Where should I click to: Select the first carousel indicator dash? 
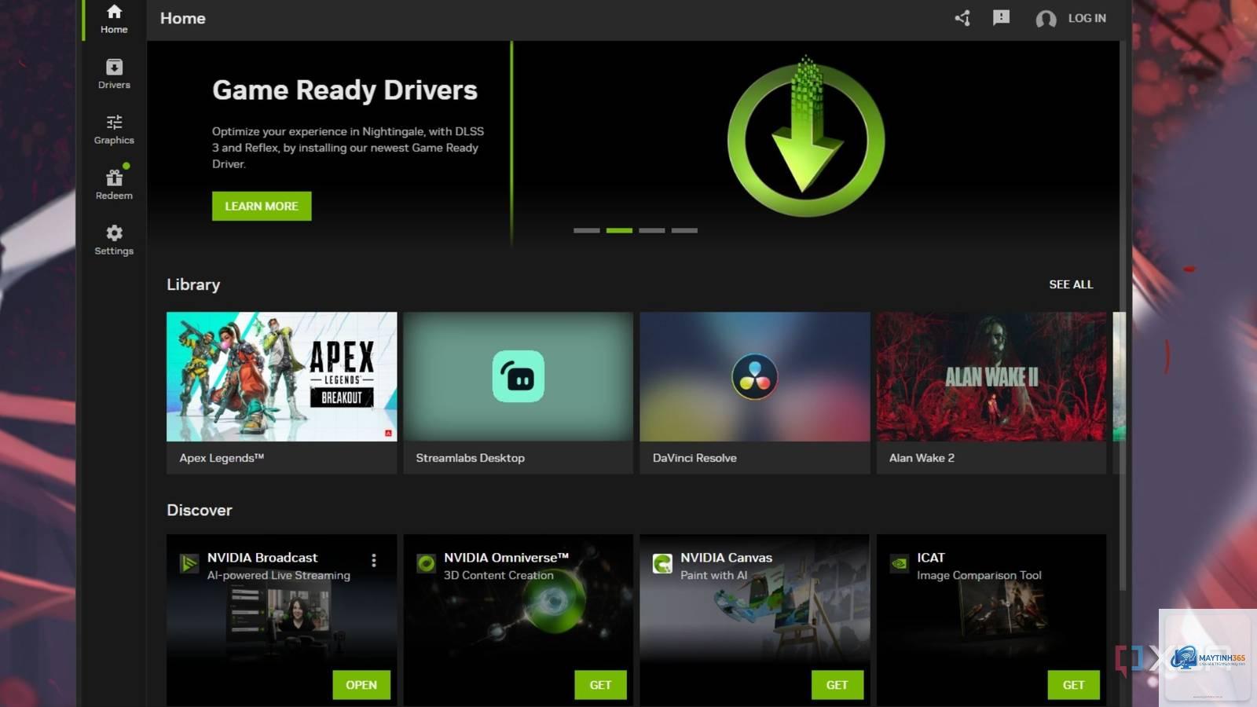[x=587, y=230]
